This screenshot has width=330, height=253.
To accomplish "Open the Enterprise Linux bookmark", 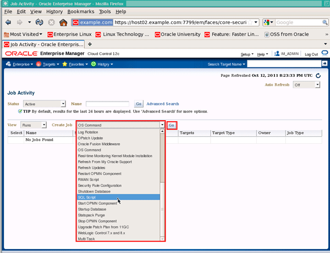I will click(70, 34).
